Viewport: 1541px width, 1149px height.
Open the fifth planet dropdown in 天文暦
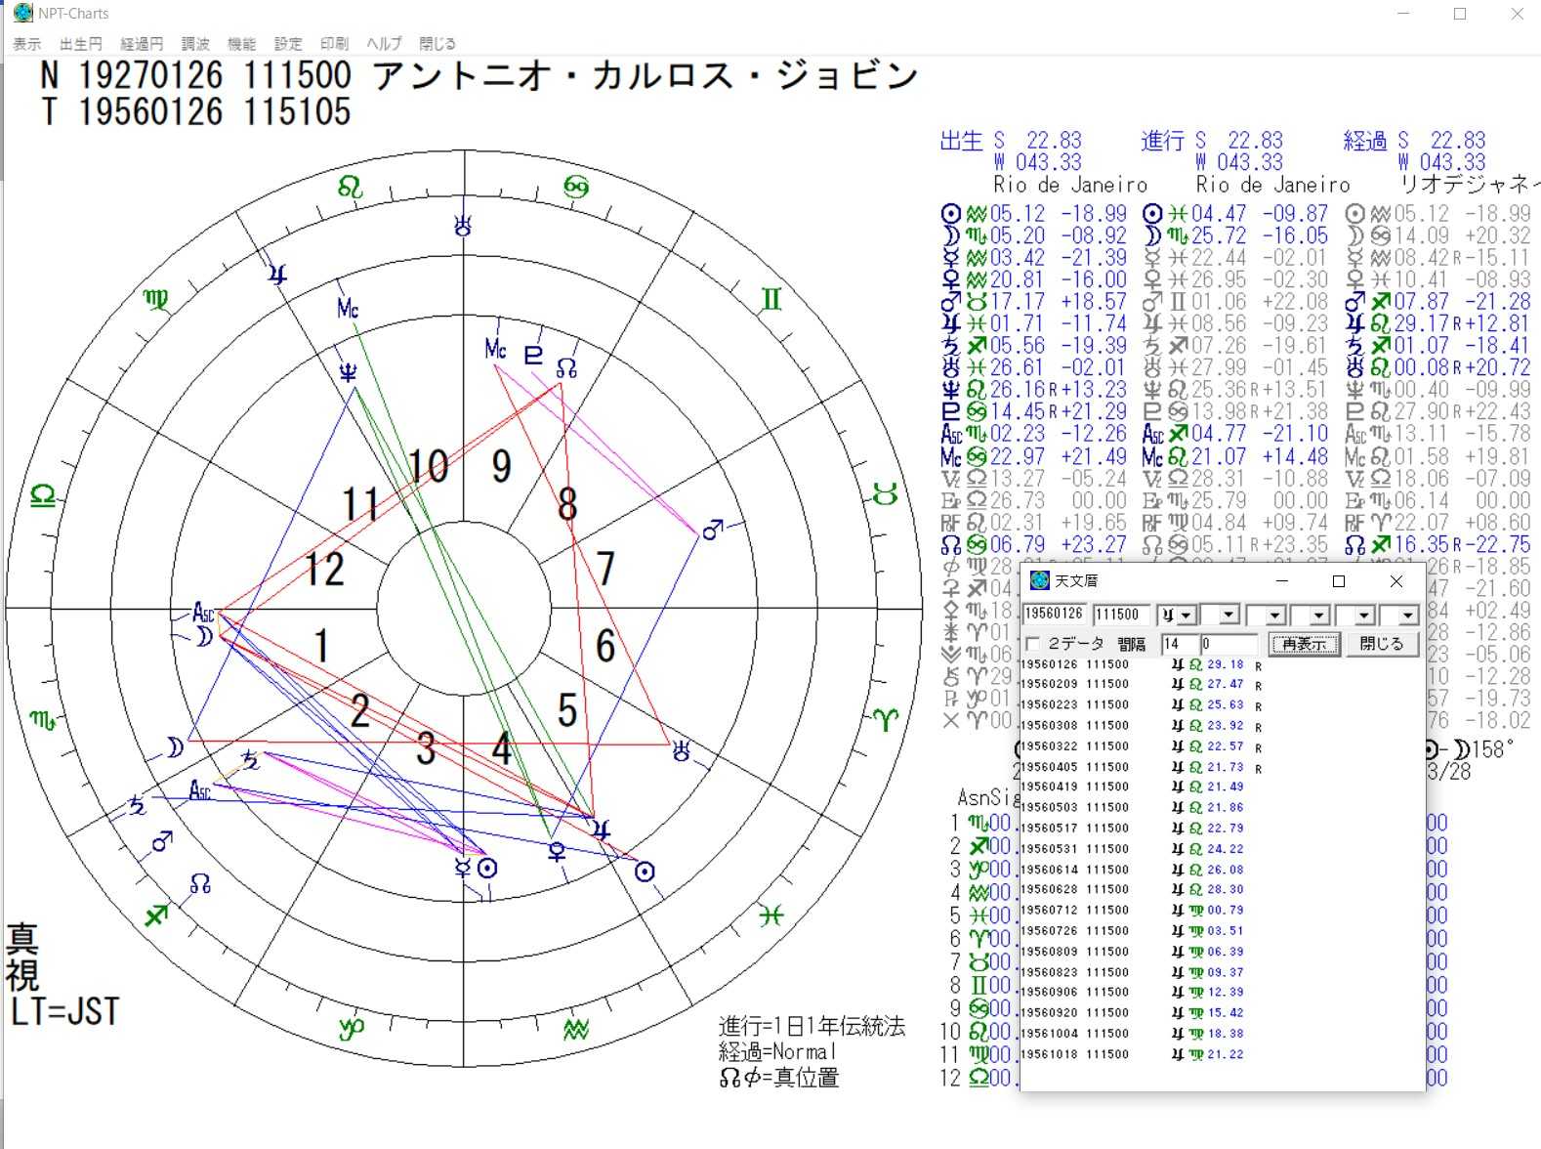1364,616
